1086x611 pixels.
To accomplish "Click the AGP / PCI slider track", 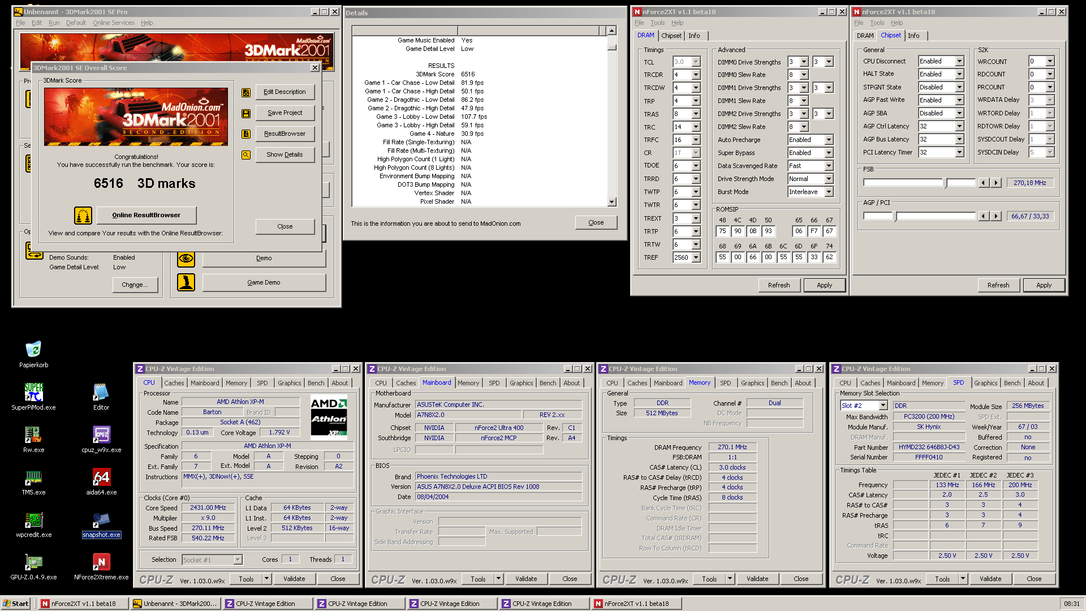I will 919,216.
